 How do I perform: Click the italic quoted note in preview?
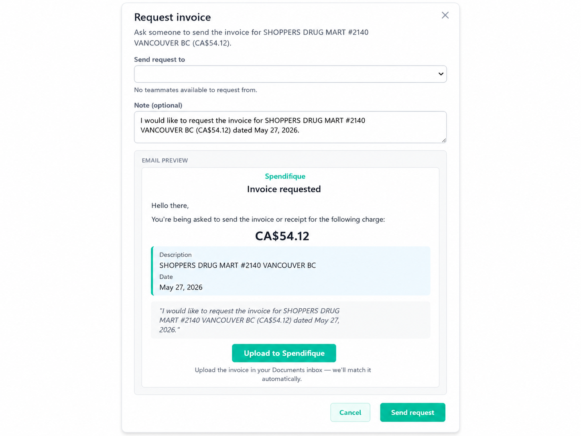point(250,320)
